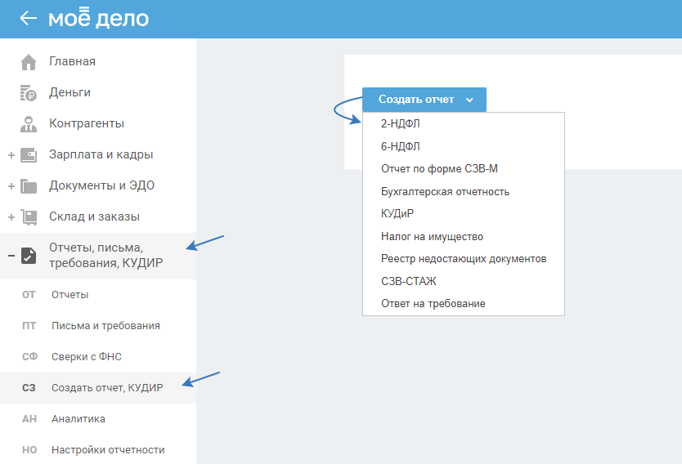Select КУДиР in the dropdown list

(x=397, y=214)
